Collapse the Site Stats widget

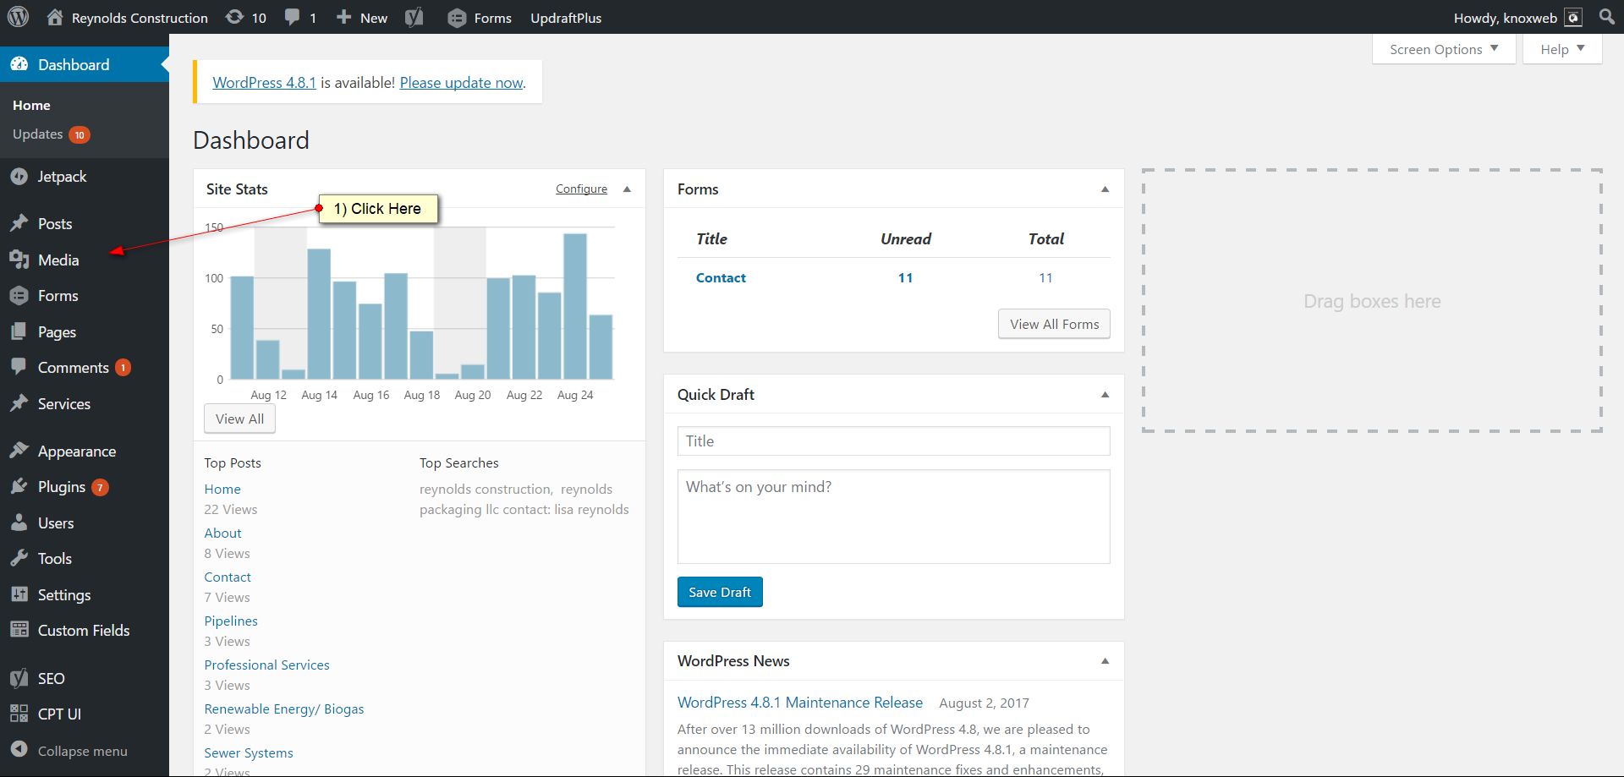pos(627,189)
